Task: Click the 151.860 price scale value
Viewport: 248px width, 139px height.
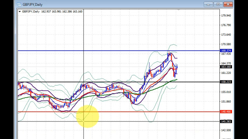Action: 226,102
